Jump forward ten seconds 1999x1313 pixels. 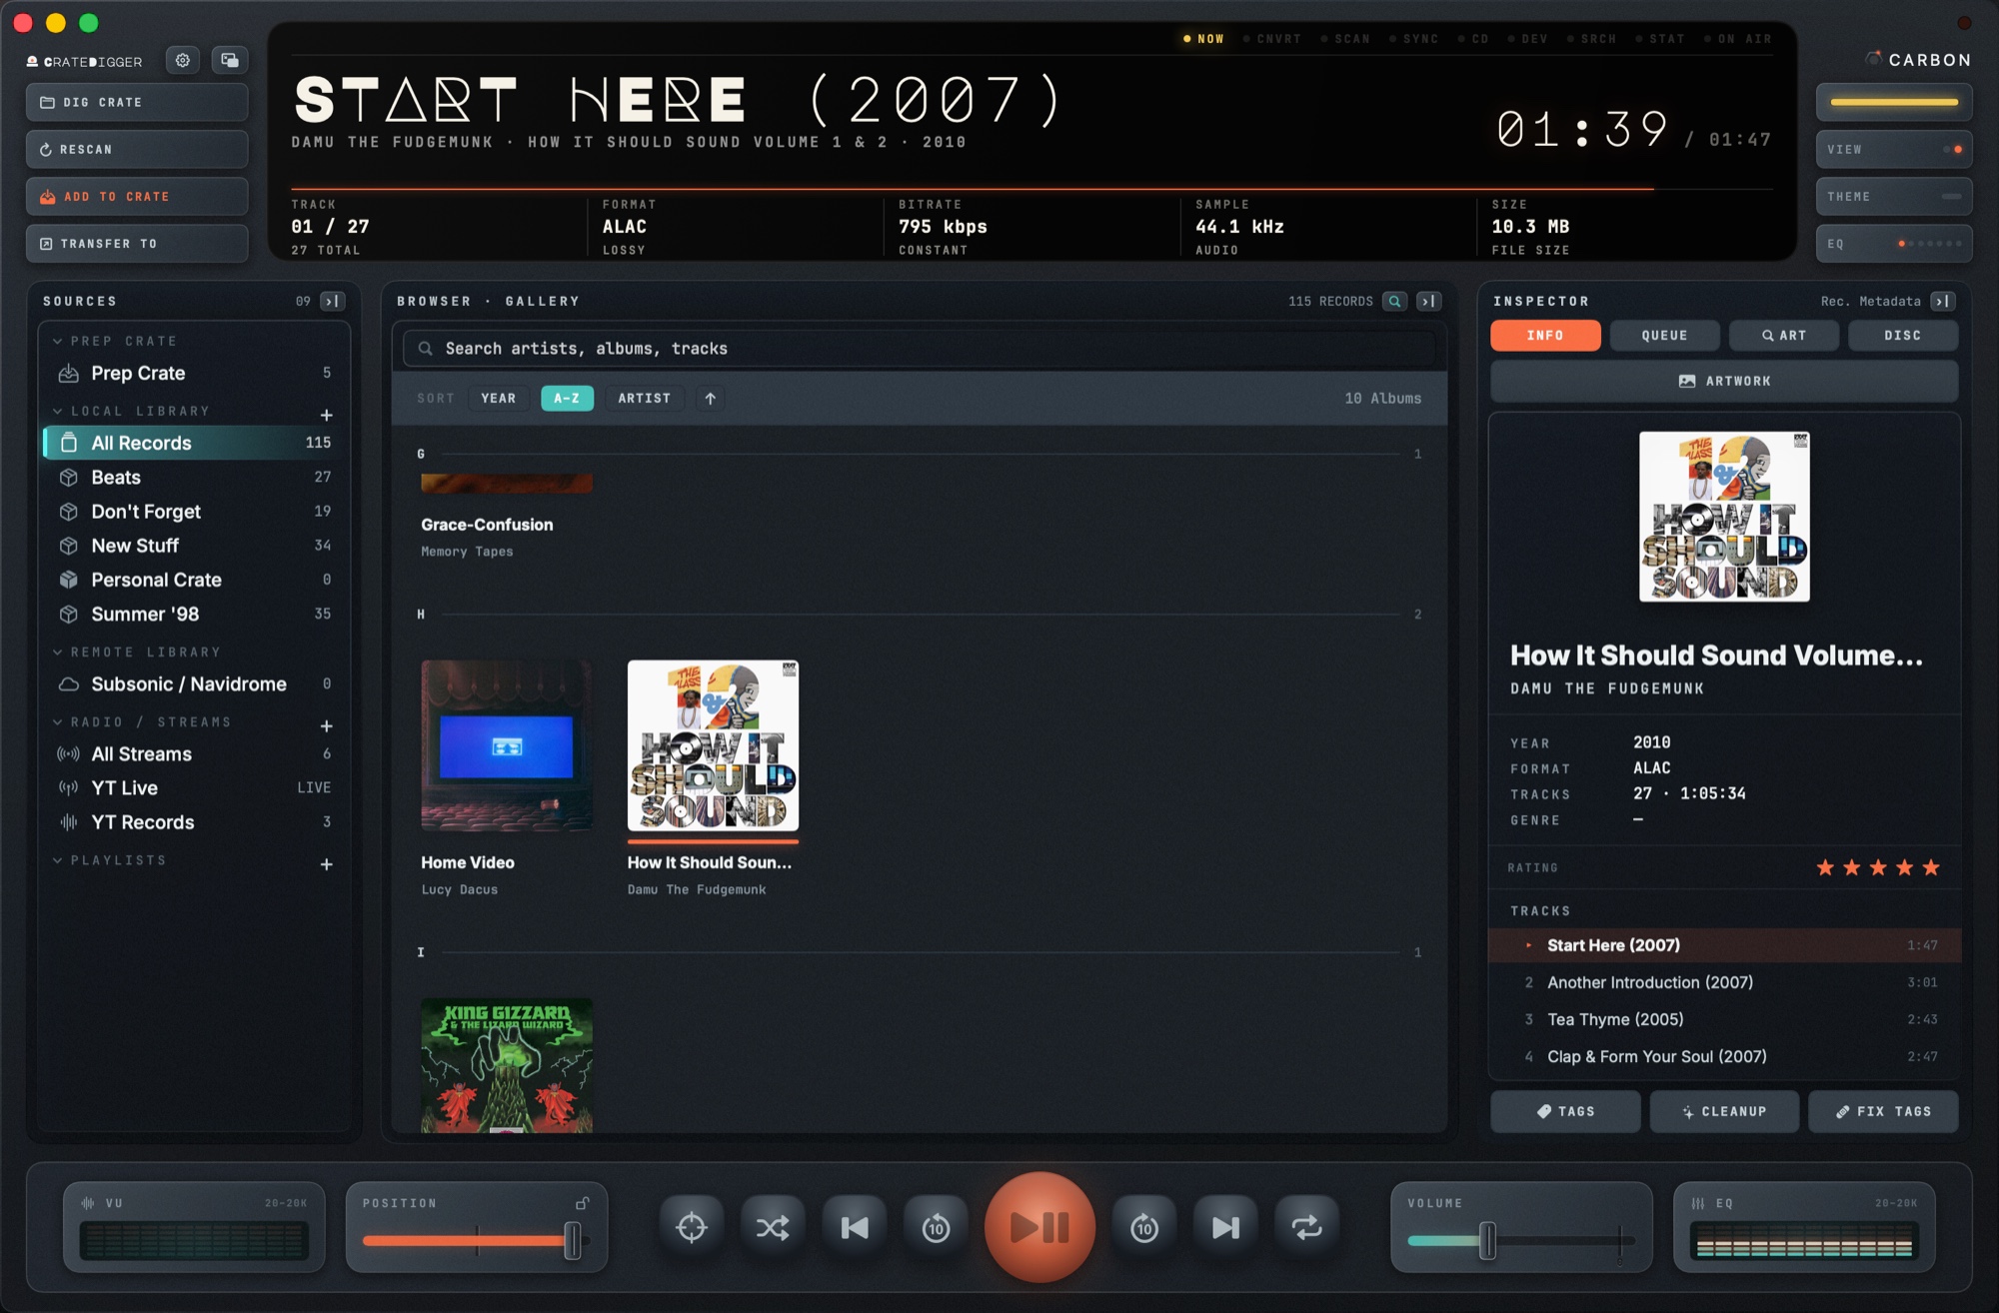[x=1144, y=1227]
